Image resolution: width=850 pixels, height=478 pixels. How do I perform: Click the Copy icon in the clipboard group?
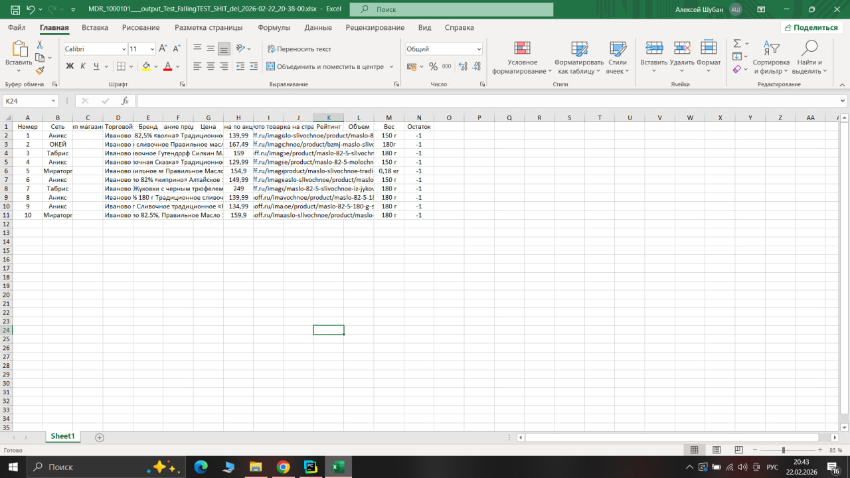[x=39, y=58]
